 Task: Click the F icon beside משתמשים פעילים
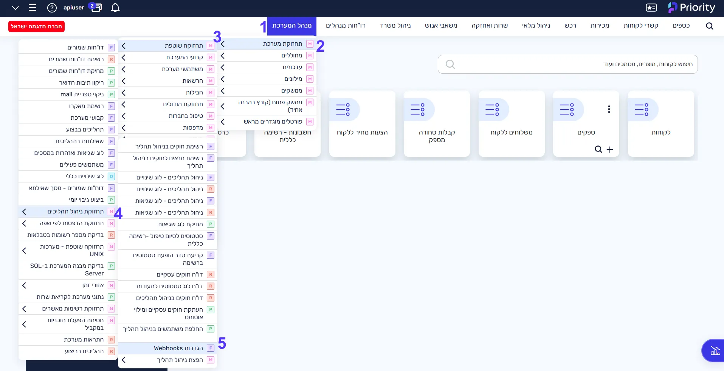click(111, 165)
